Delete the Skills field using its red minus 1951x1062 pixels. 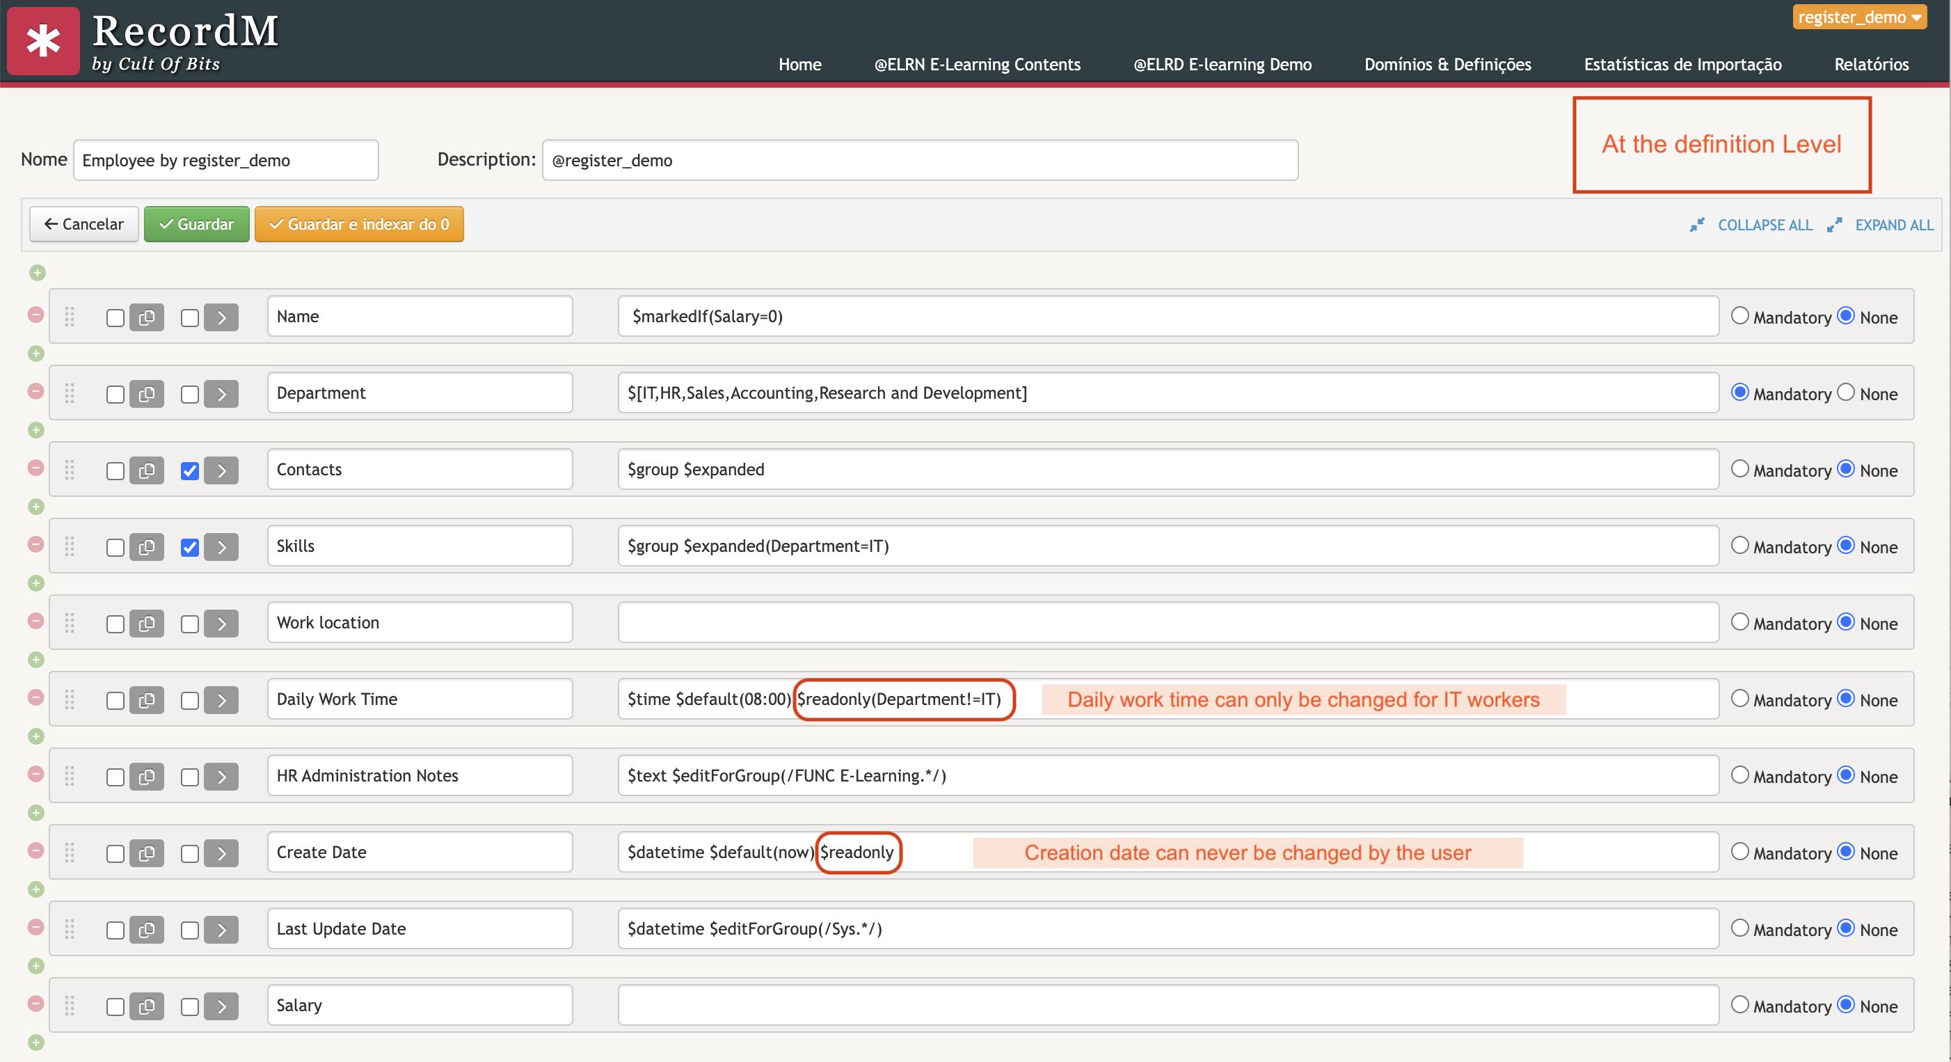[35, 544]
